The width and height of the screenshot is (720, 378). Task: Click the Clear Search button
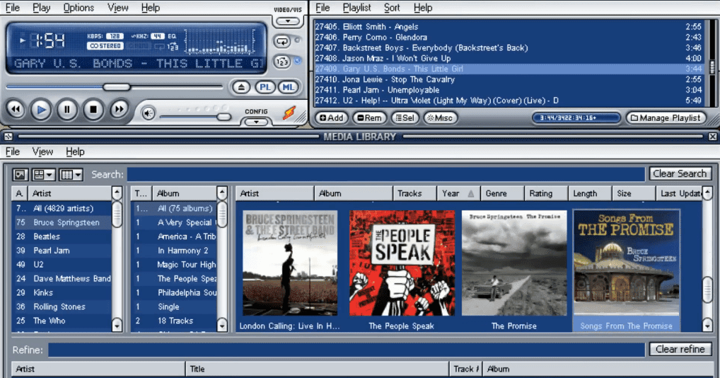point(680,173)
